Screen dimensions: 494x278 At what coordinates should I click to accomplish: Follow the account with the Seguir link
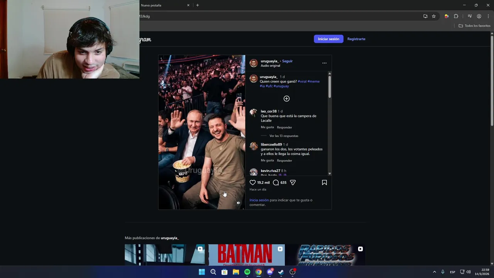287,61
